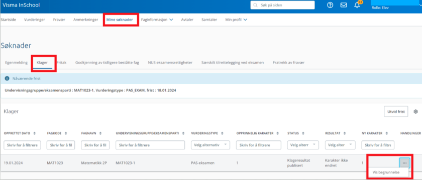The width and height of the screenshot is (422, 180).
Task: Open Særskilt tilrettelegging ved eksamen tab
Action: tap(233, 62)
